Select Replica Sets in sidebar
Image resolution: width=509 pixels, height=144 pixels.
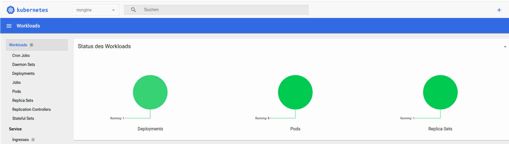[x=23, y=100]
